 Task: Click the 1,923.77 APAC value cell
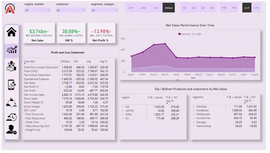159,114
